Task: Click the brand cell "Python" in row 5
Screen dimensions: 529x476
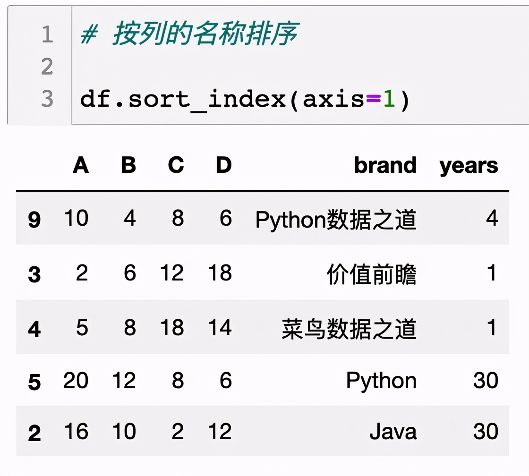Action: coord(382,382)
